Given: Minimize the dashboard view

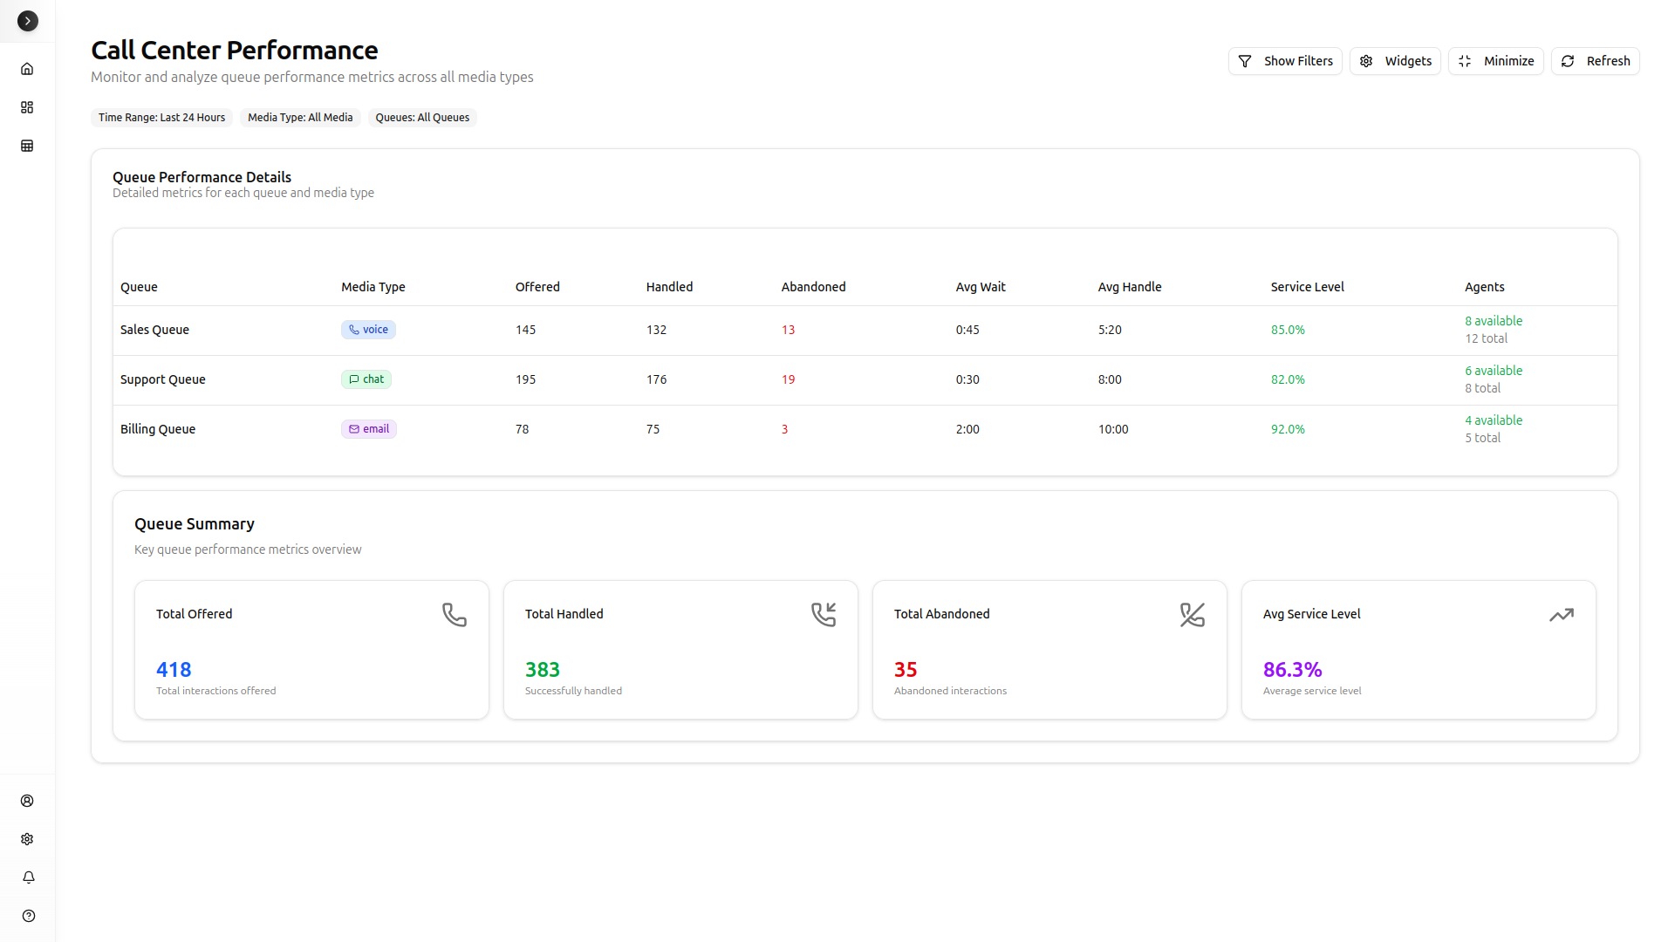Looking at the screenshot, I should point(1495,61).
